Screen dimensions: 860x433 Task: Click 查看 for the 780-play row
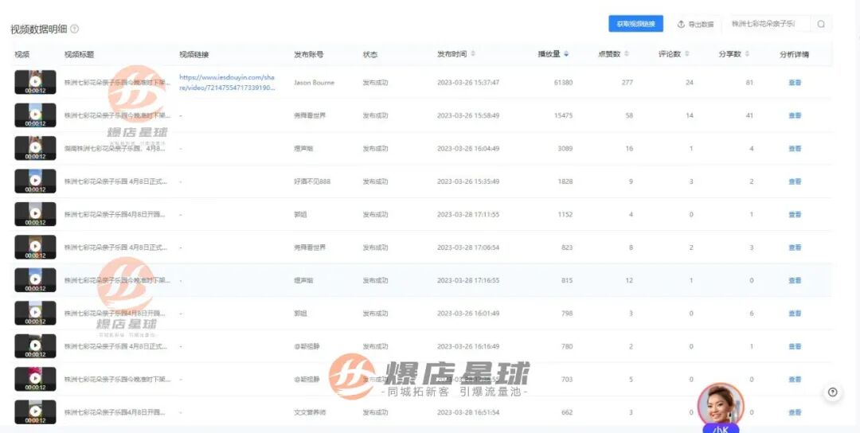point(795,346)
